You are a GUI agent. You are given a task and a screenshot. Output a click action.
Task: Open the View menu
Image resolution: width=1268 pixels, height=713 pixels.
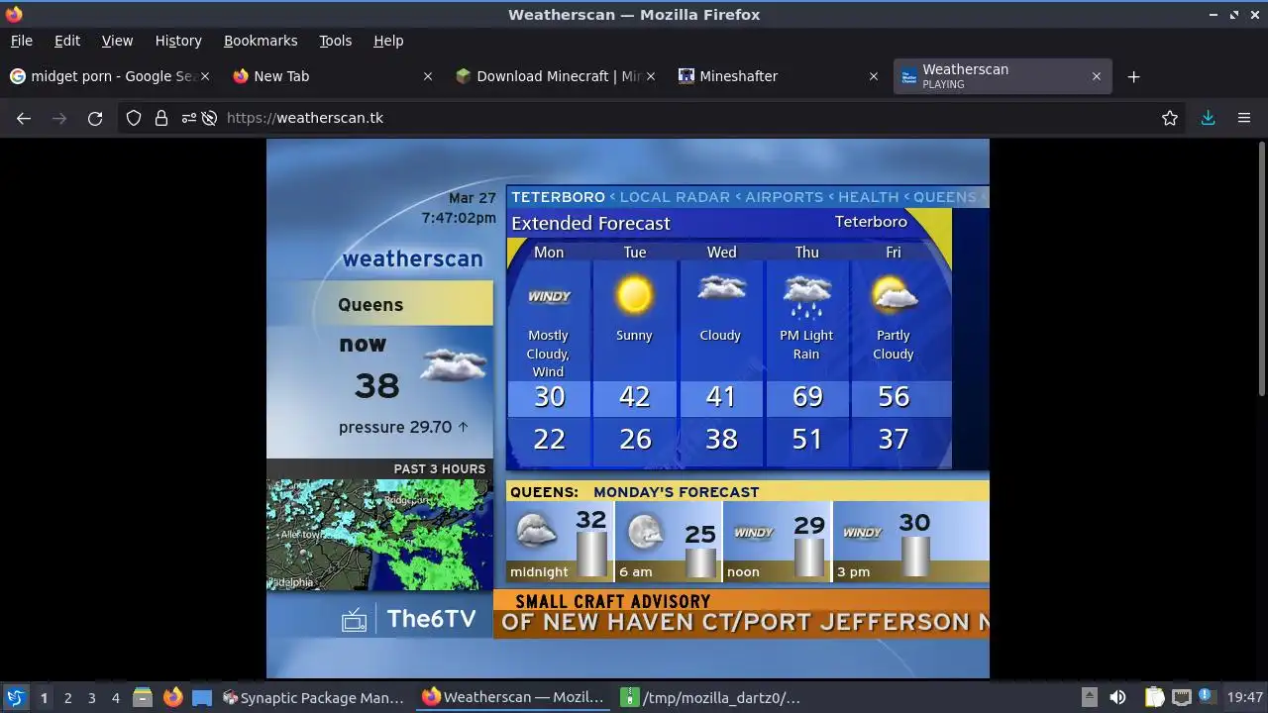(x=117, y=41)
